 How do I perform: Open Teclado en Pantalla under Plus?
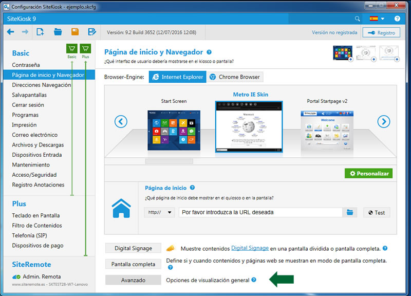point(35,215)
